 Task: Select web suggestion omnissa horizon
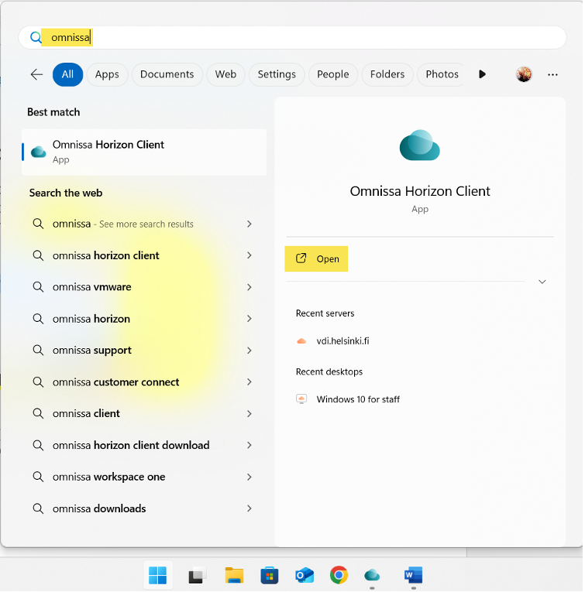pos(143,319)
